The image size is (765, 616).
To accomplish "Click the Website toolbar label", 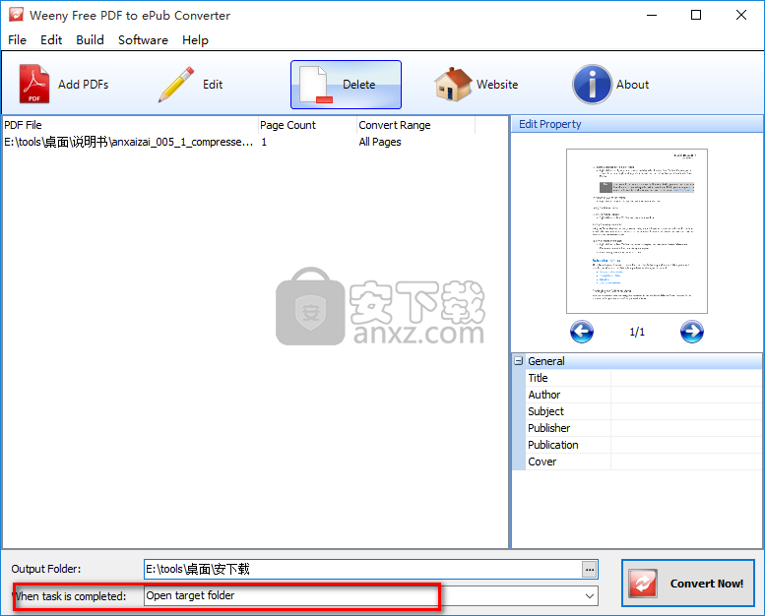I will pyautogui.click(x=497, y=85).
